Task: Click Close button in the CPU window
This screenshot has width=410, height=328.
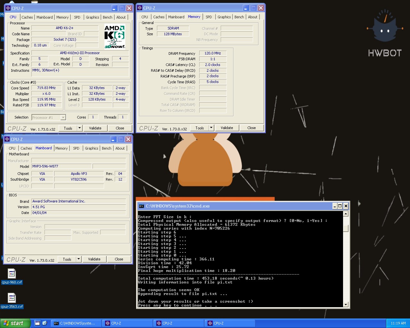Action: point(120,128)
